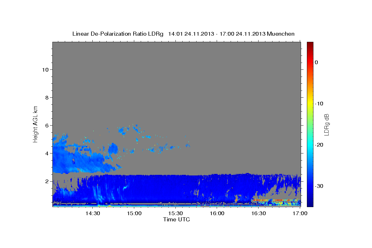
Task: Click the 15:00 time tick label
Action: pyautogui.click(x=134, y=213)
